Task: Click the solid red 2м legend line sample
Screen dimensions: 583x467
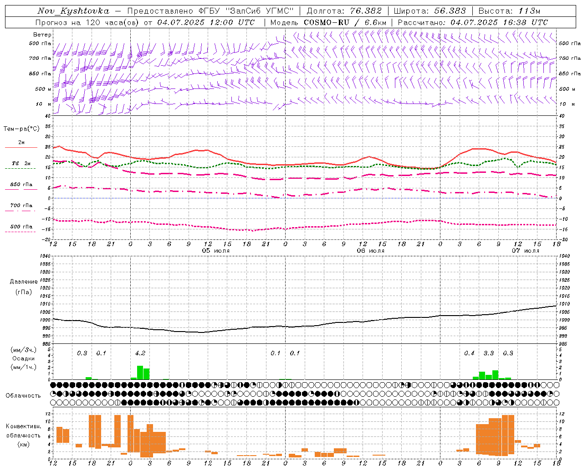Action: coord(21,147)
